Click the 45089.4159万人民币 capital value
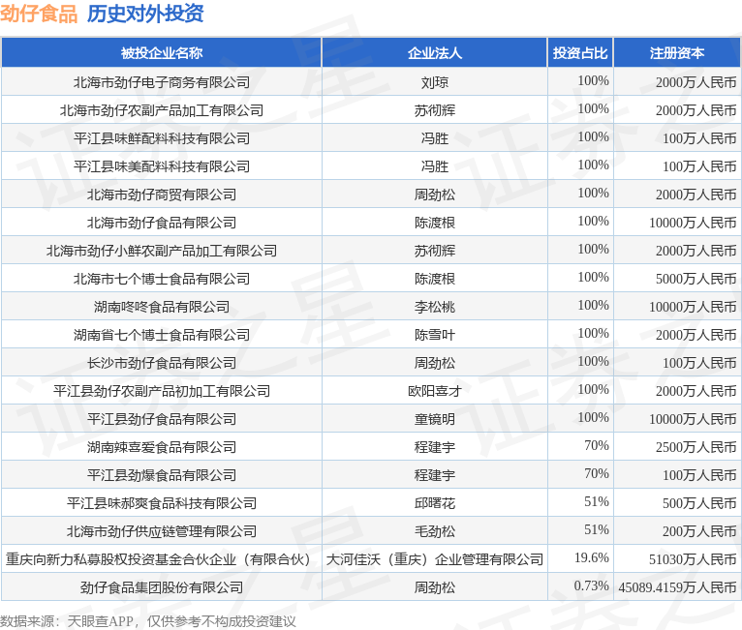The image size is (742, 630). [x=678, y=587]
